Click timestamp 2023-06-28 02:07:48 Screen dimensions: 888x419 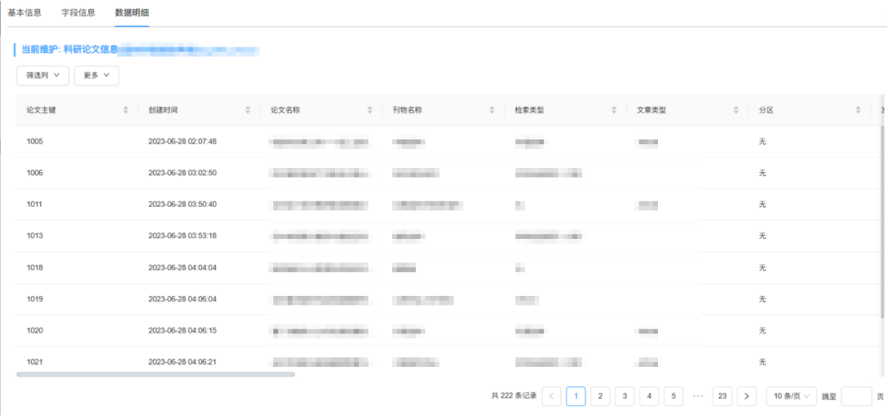point(183,142)
